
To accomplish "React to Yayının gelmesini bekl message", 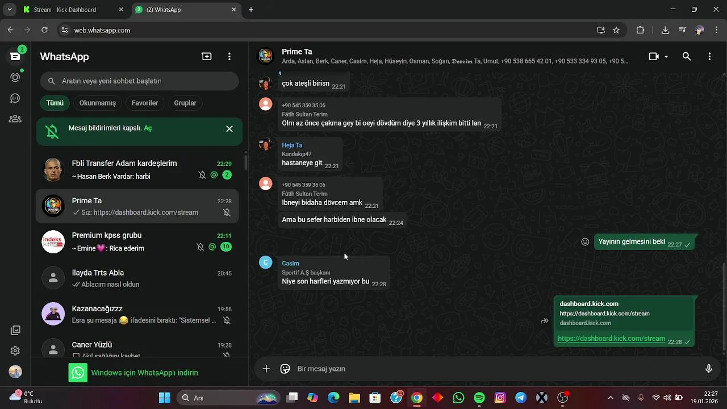I will coord(585,242).
